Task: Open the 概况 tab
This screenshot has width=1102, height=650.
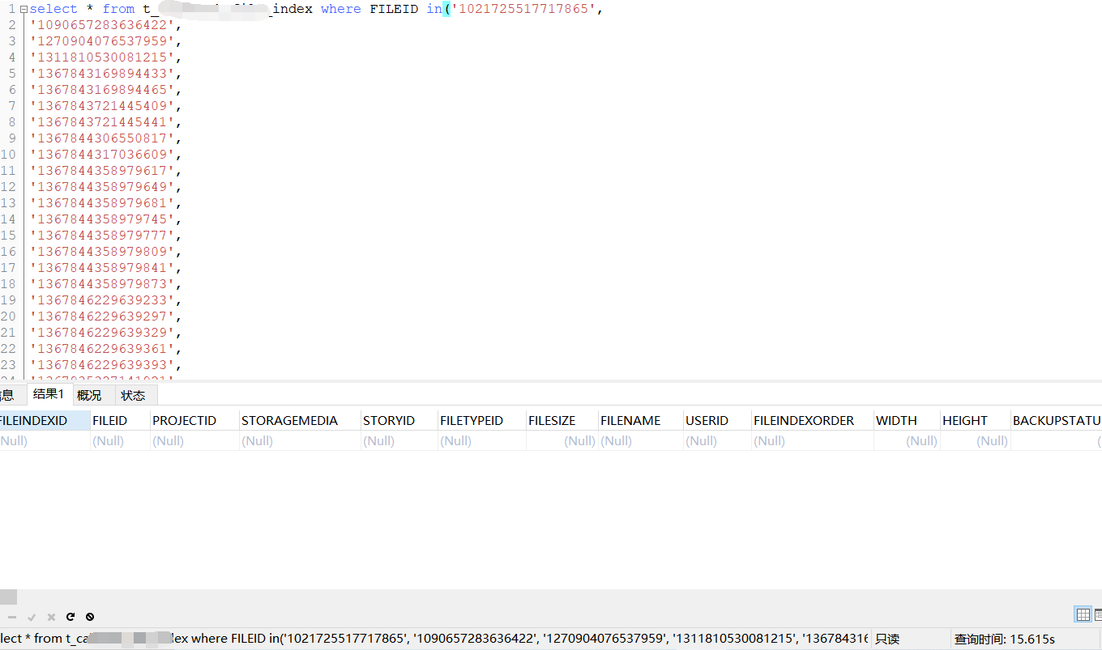Action: [x=89, y=395]
